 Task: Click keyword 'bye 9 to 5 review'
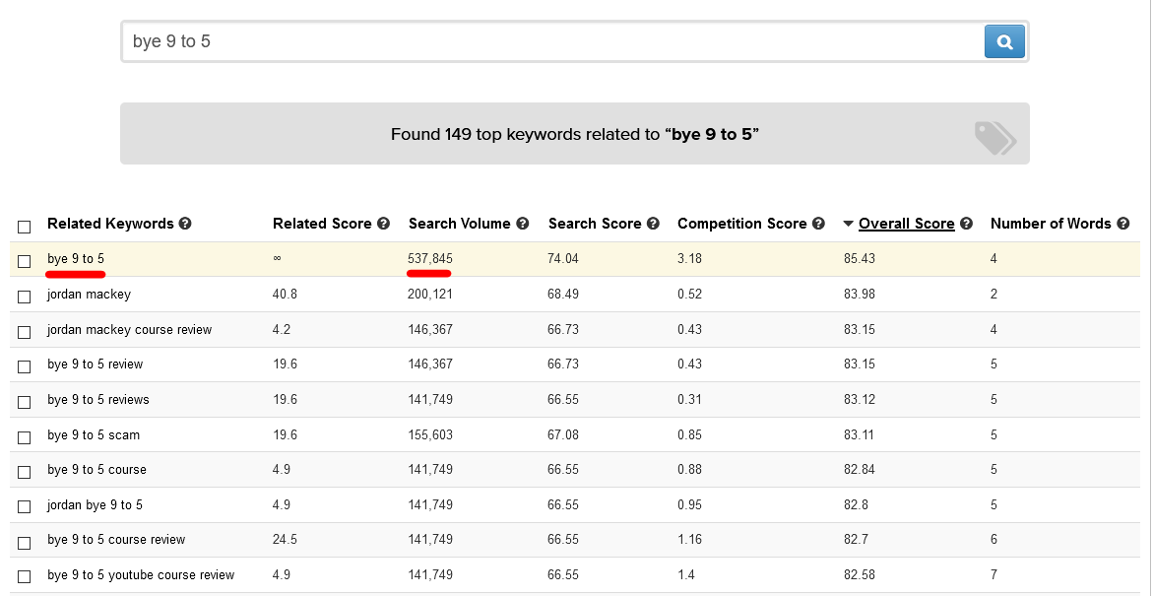[x=95, y=364]
